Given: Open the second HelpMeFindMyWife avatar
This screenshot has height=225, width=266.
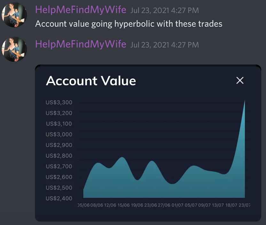Looking at the screenshot, I should click(x=14, y=49).
